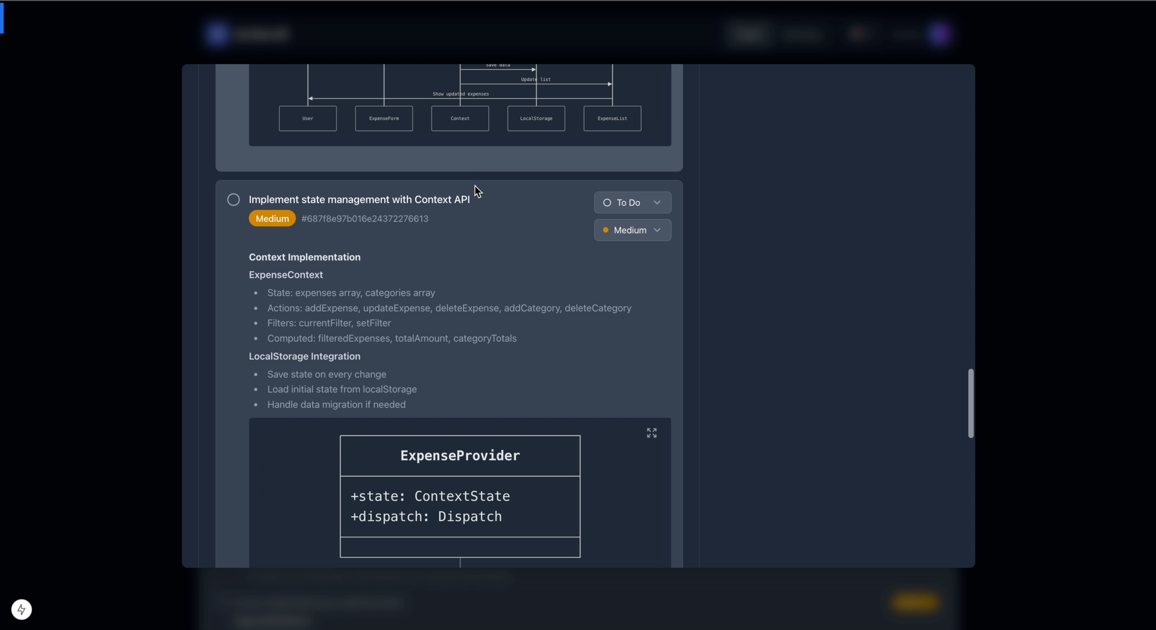Click 'Filters: currentFilter, setFilter' bullet
Screen dimensions: 1156x630
coord(329,323)
